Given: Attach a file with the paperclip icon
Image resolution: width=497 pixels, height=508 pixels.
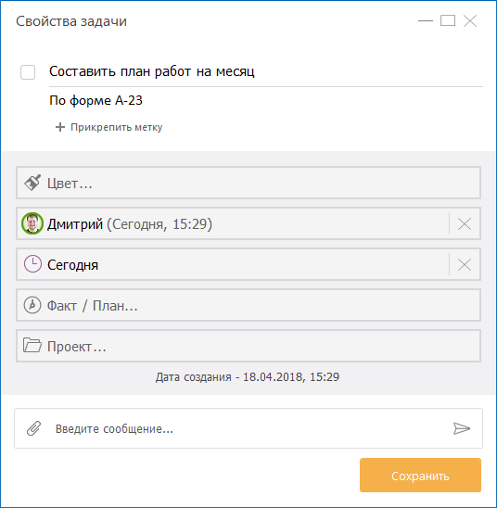Looking at the screenshot, I should (x=33, y=428).
